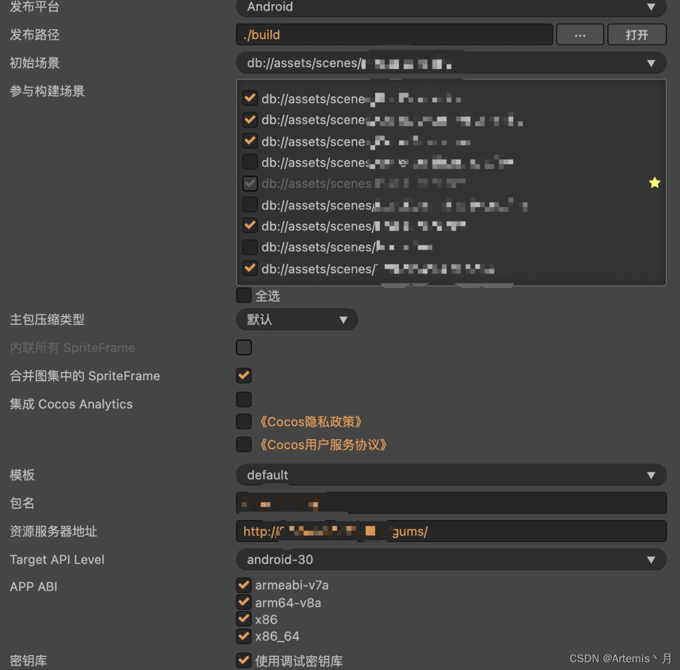
Task: Uncheck the arm64-v8a ABI checkbox
Action: [x=244, y=602]
